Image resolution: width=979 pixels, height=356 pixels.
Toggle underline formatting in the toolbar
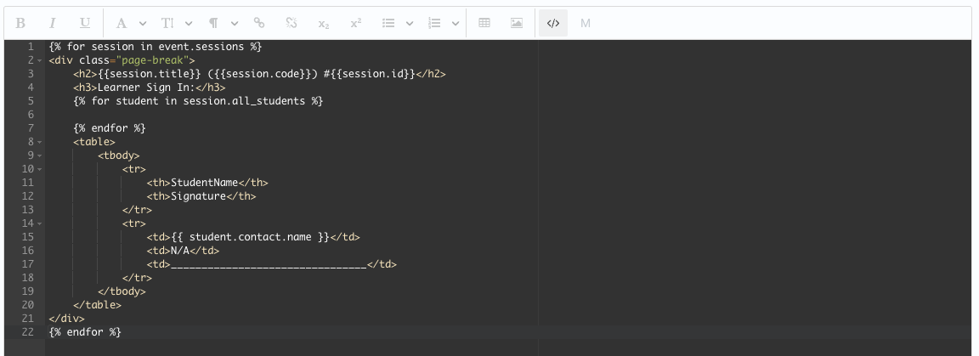[x=85, y=23]
